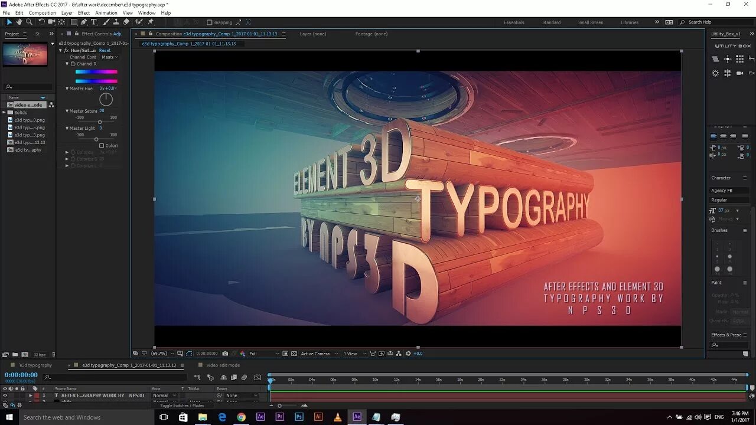Switch to the Small Screen workspace
Image resolution: width=756 pixels, height=425 pixels.
tap(591, 22)
